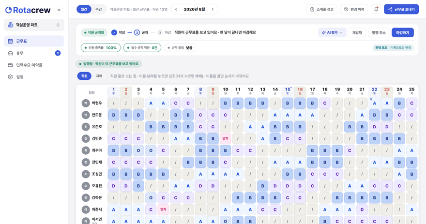This screenshot has width=426, height=224.
Task: Click the Rotacrew logo
Action: 28,10
